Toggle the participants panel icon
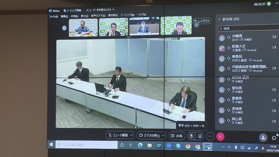 (x=263, y=137)
